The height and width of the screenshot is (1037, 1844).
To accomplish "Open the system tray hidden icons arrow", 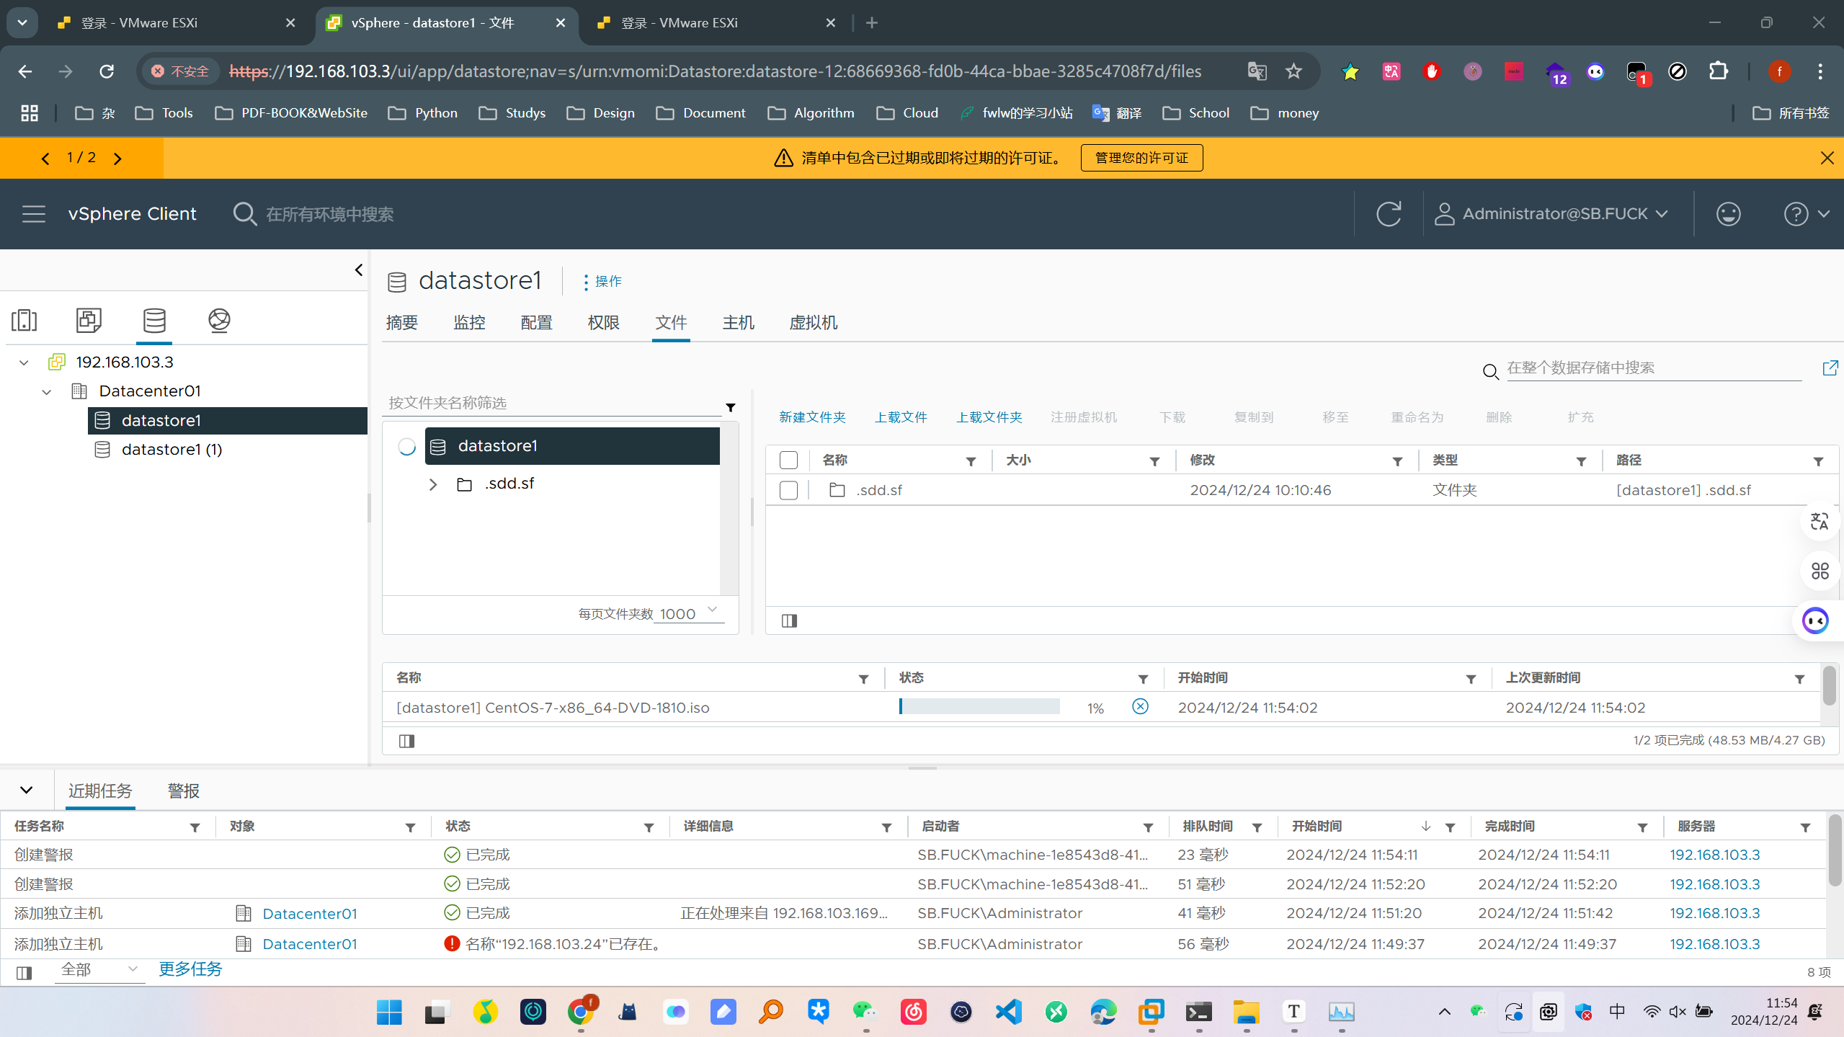I will (1445, 1012).
